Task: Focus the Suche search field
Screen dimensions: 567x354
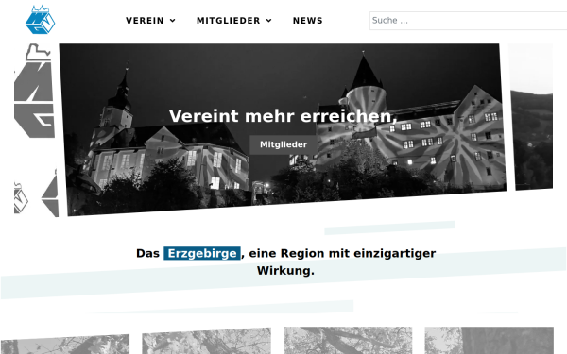Action: click(x=468, y=21)
